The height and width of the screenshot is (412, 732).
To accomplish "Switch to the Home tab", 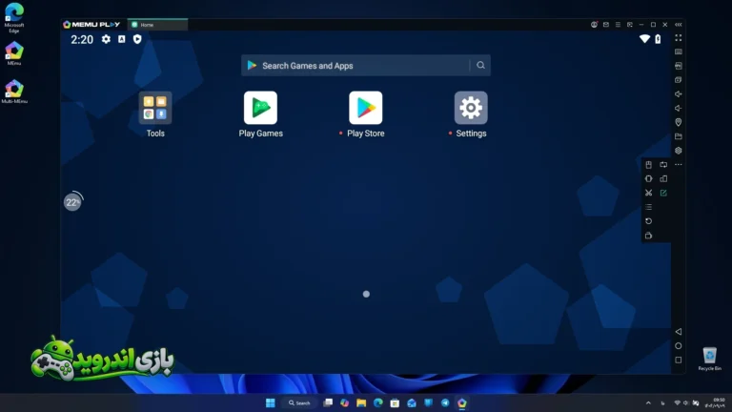I will click(x=158, y=25).
